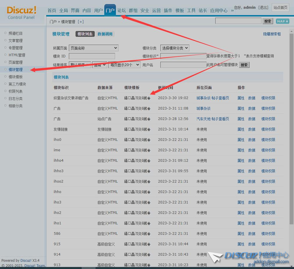Click the 模块 ID input field
The height and width of the screenshot is (269, 294).
[x=92, y=56]
